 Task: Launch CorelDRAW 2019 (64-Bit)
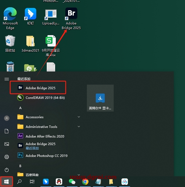[41, 98]
